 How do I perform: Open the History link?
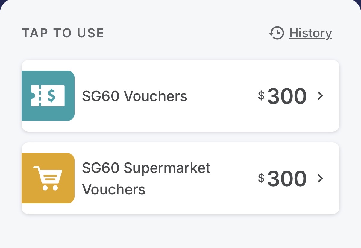(x=310, y=33)
